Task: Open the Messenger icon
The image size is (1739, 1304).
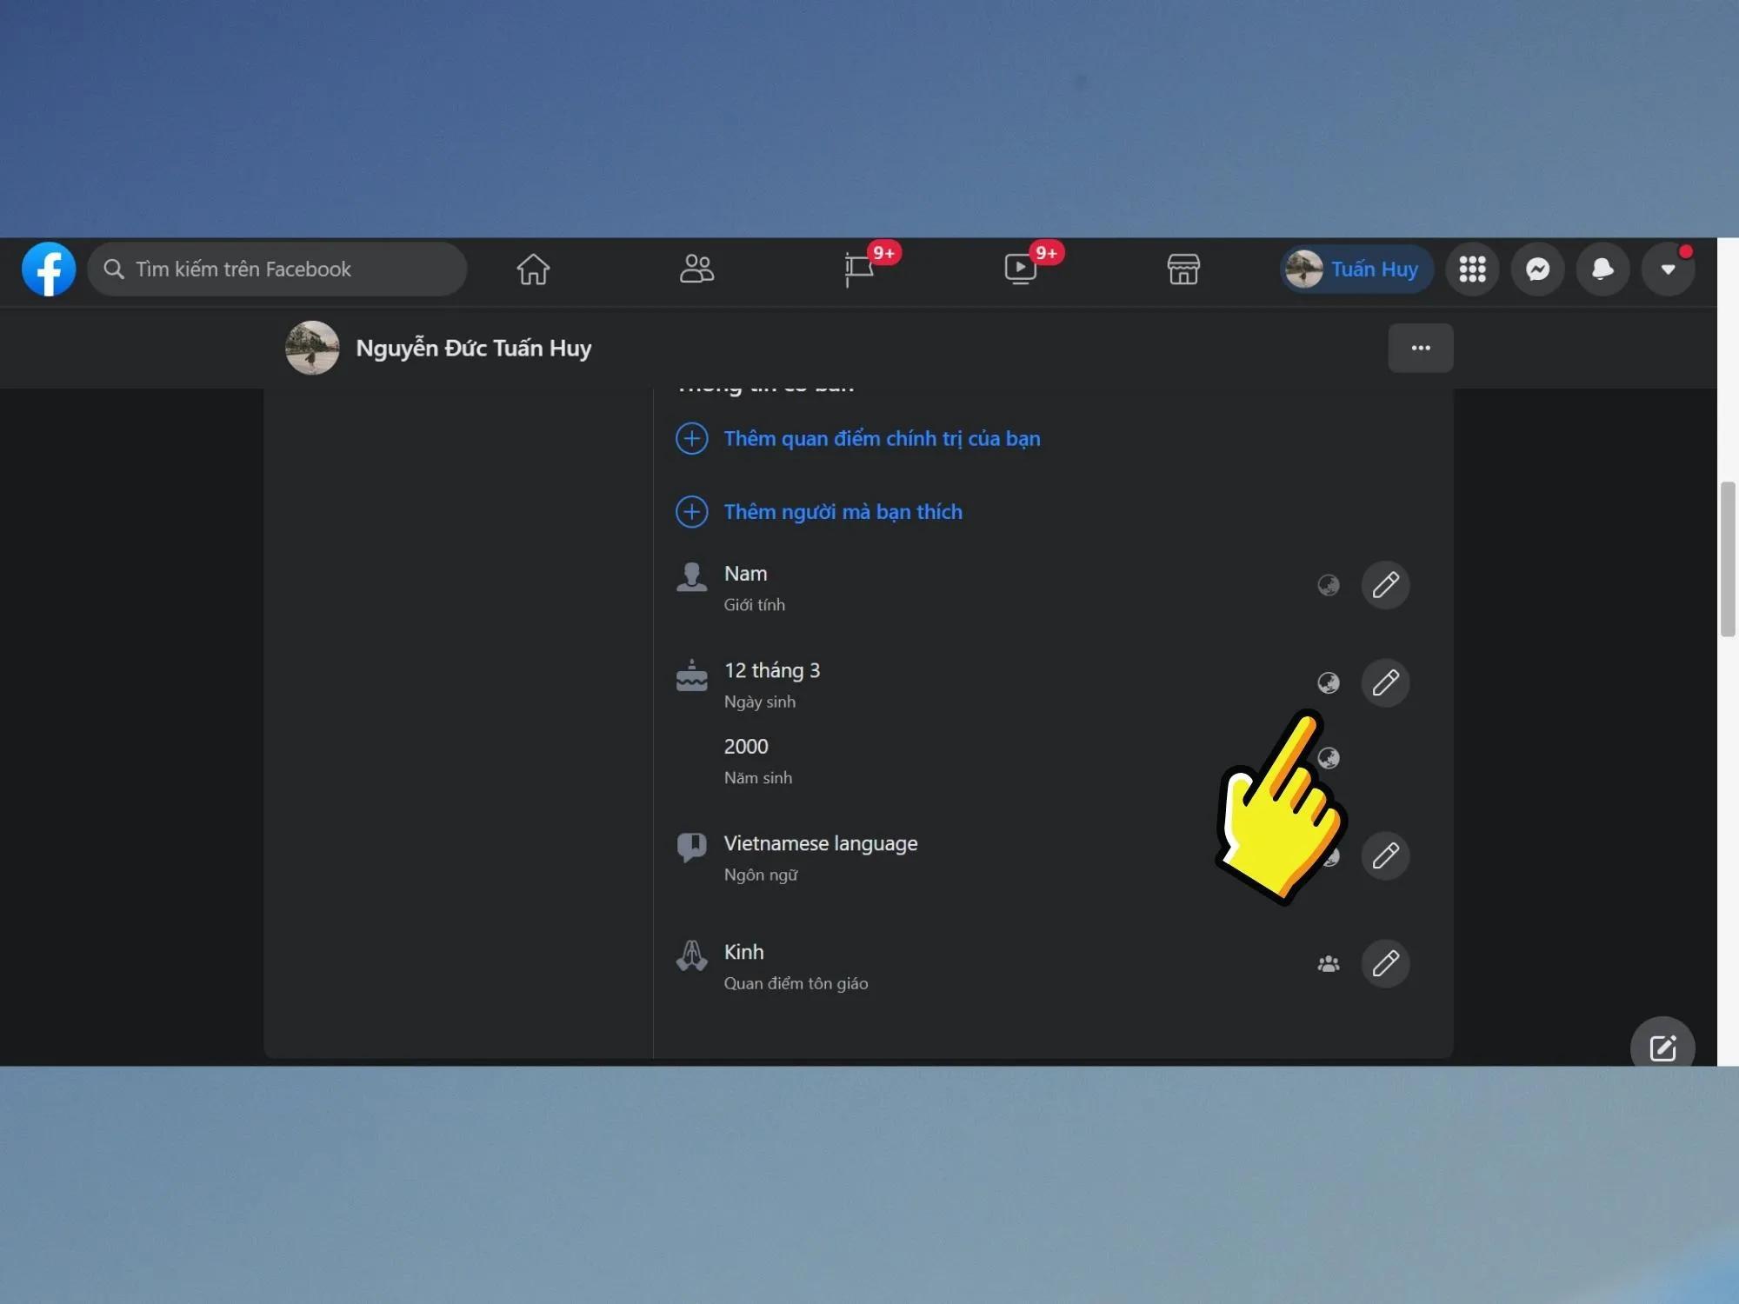Action: [1537, 269]
